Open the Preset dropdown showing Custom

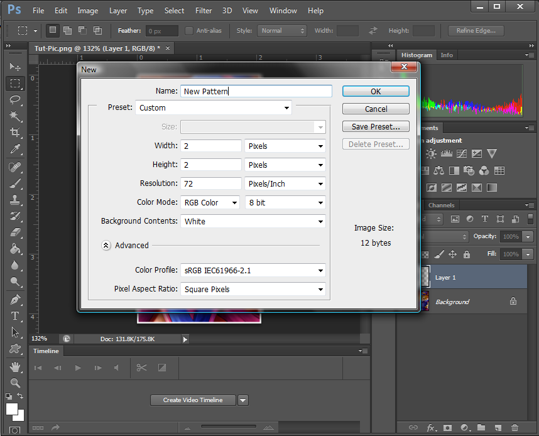214,107
